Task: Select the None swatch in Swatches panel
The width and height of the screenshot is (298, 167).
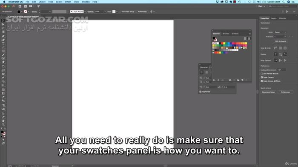Action: (x=213, y=43)
